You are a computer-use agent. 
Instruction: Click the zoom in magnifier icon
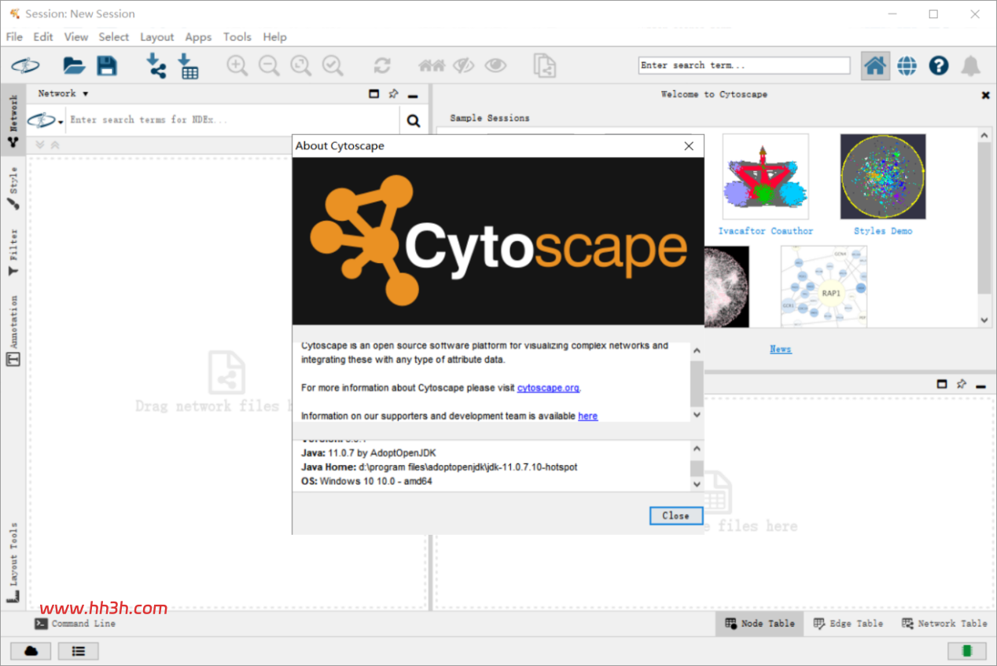click(237, 65)
